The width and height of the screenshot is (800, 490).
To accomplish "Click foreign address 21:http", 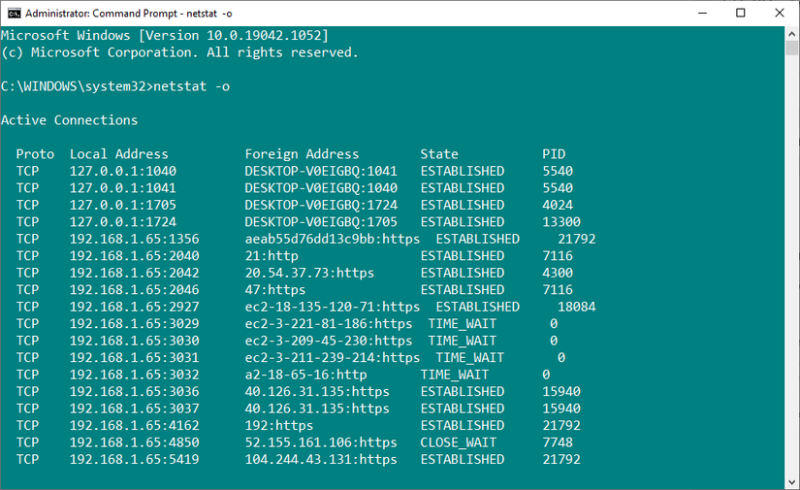I will (x=272, y=256).
